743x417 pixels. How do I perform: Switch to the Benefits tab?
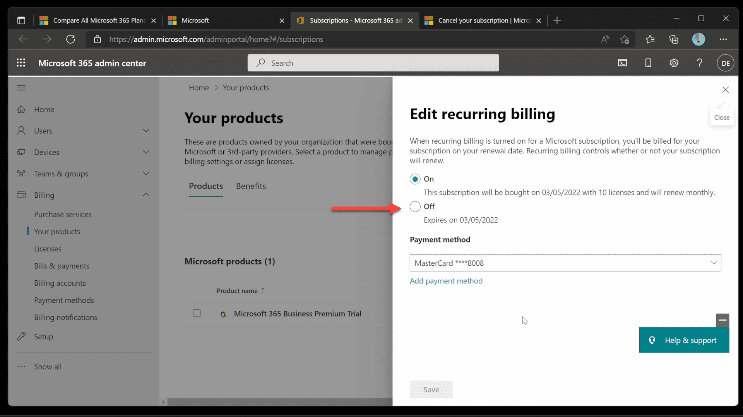(x=251, y=186)
